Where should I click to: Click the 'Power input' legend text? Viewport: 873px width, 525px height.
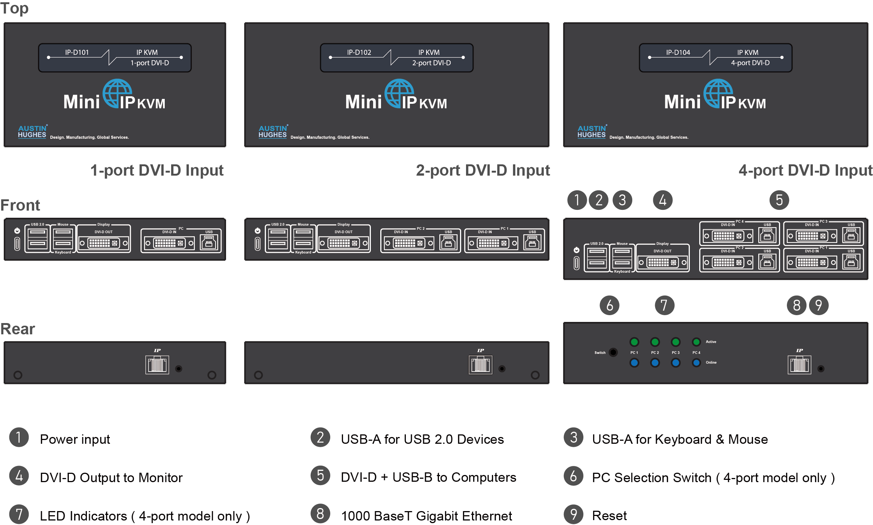75,440
